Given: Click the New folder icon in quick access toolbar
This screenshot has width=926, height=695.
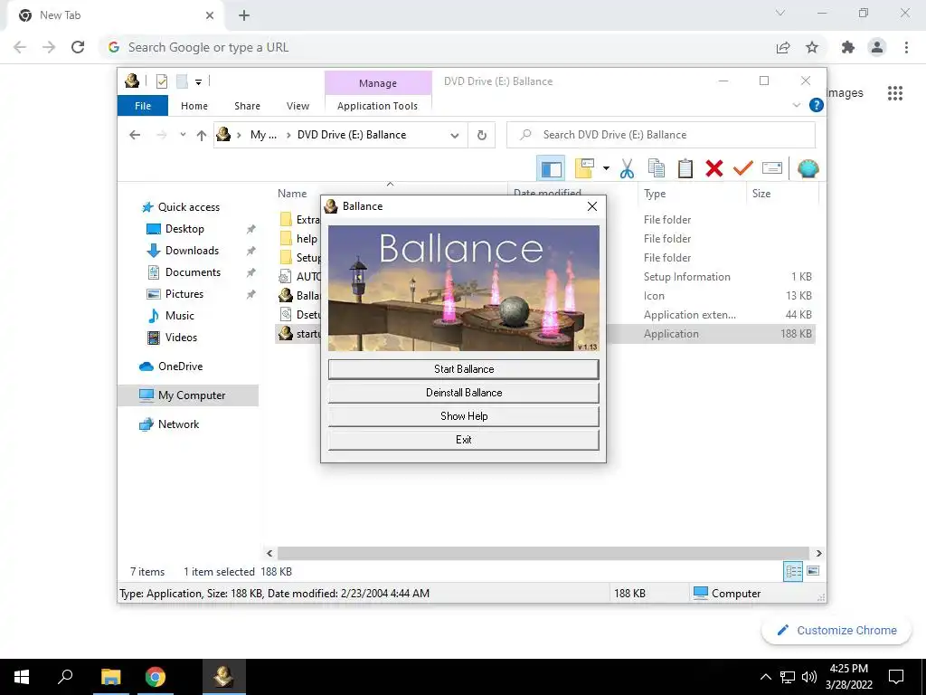Looking at the screenshot, I should (x=182, y=81).
